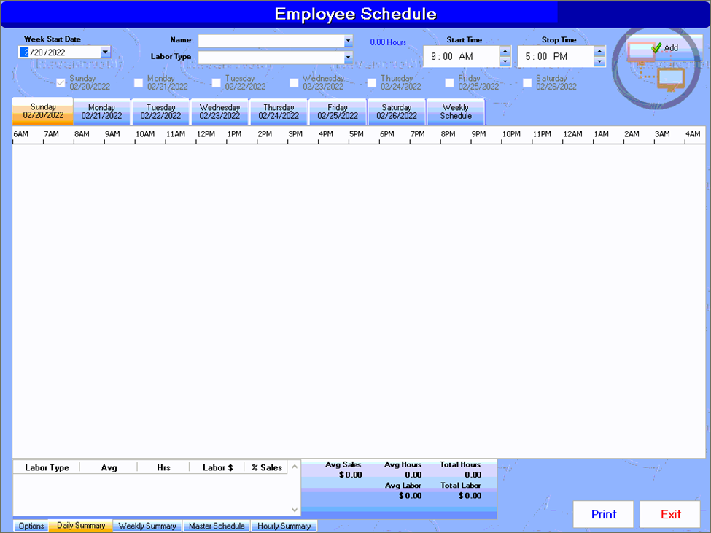711x533 pixels.
Task: Switch to the Saturday 02/26/2022 tab
Action: click(396, 112)
